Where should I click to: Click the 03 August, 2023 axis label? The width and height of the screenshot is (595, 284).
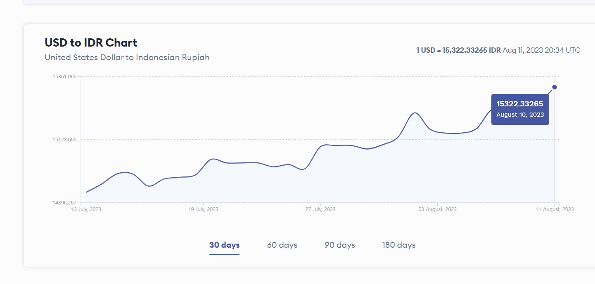tap(437, 209)
